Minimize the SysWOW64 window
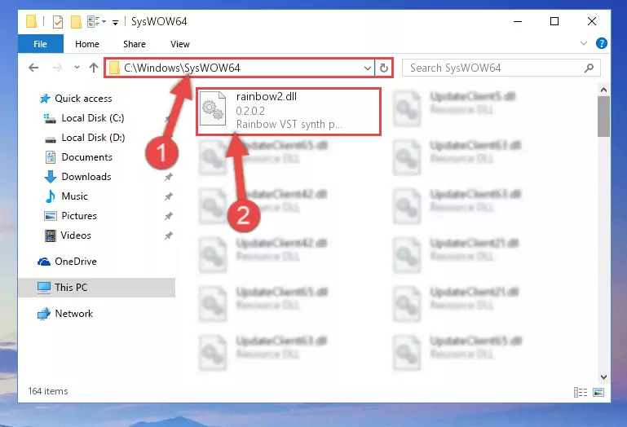 tap(518, 21)
